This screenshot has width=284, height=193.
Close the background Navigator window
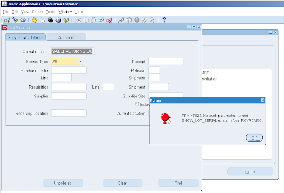click(276, 32)
